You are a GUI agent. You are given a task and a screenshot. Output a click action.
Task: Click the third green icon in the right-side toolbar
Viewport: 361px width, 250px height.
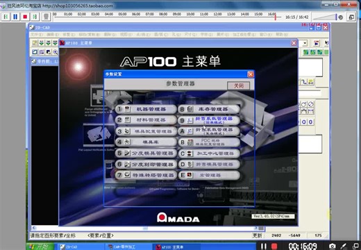pos(319,52)
